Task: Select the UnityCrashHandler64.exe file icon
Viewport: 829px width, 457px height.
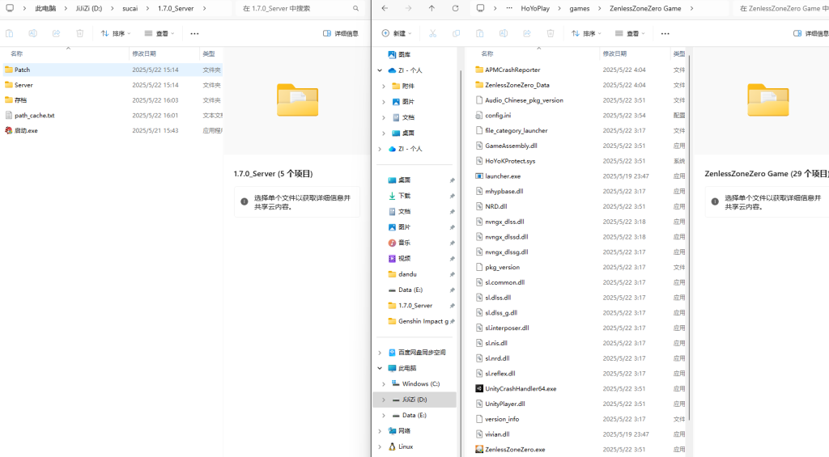Action: (x=479, y=388)
